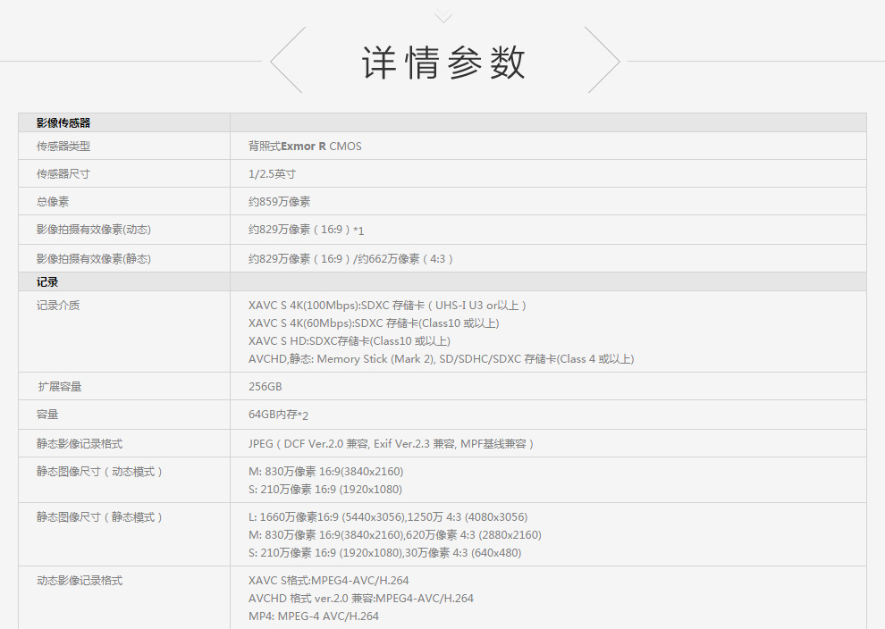Click the 记录介质 row label

[58, 305]
